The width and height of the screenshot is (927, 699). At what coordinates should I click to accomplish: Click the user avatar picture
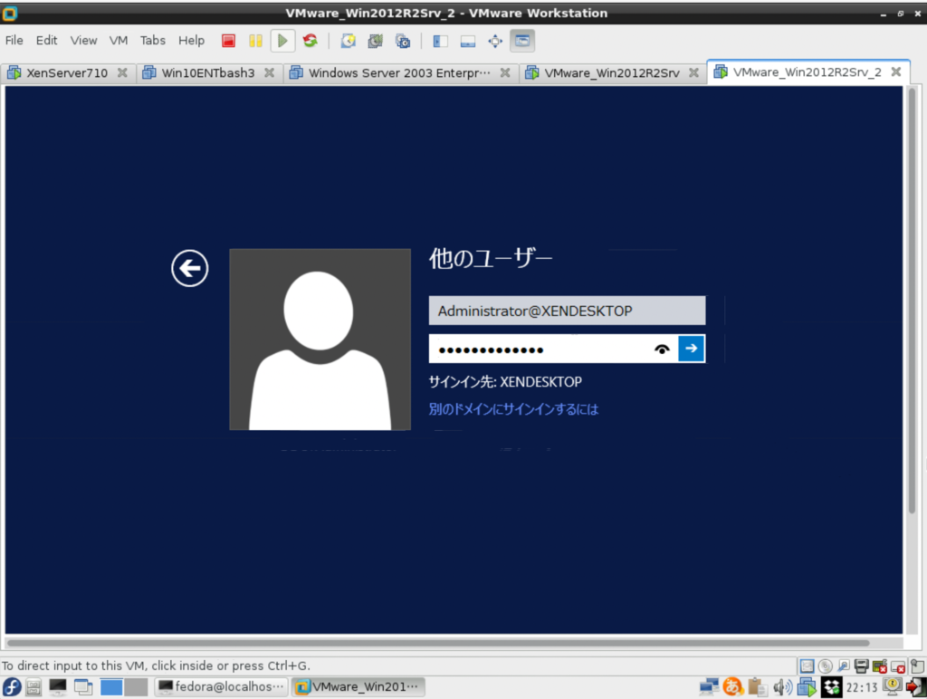click(x=320, y=340)
